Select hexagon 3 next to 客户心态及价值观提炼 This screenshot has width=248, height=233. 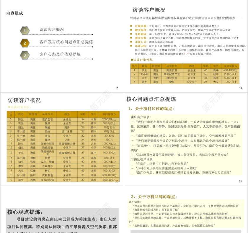coord(25,55)
